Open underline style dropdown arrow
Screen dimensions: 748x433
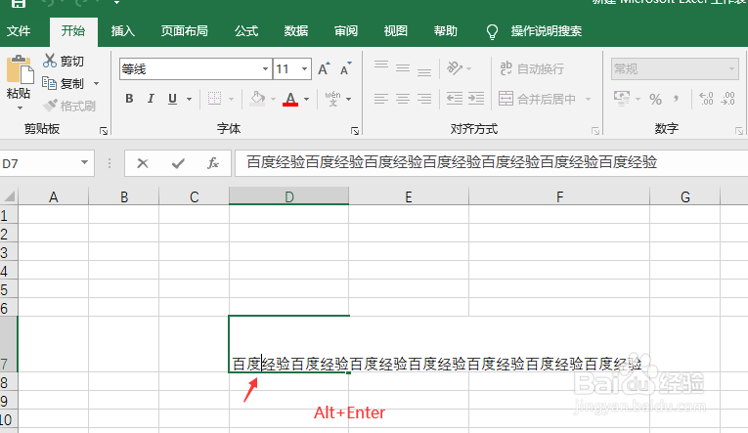(x=189, y=99)
